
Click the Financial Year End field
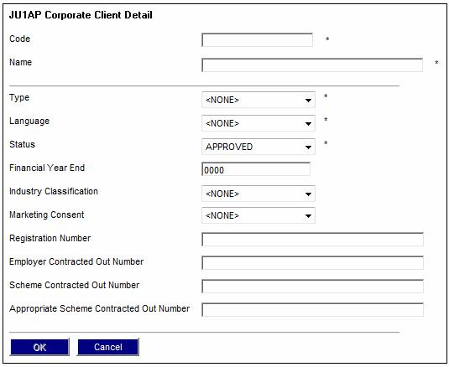click(256, 169)
